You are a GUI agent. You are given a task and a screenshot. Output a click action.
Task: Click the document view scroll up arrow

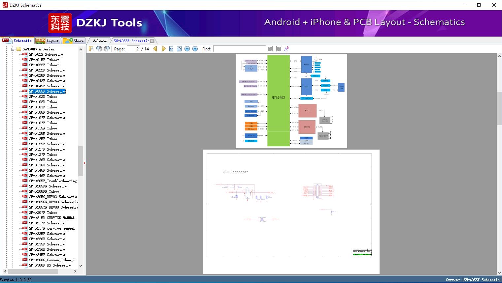(499, 56)
